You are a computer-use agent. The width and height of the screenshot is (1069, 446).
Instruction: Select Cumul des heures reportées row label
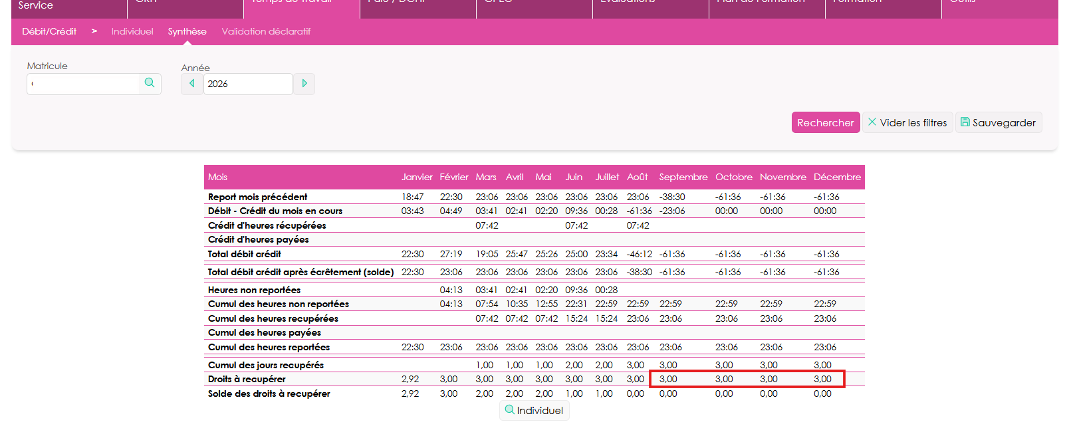269,347
